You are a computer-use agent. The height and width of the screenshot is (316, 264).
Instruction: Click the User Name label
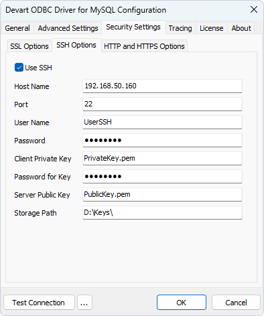tap(31, 123)
